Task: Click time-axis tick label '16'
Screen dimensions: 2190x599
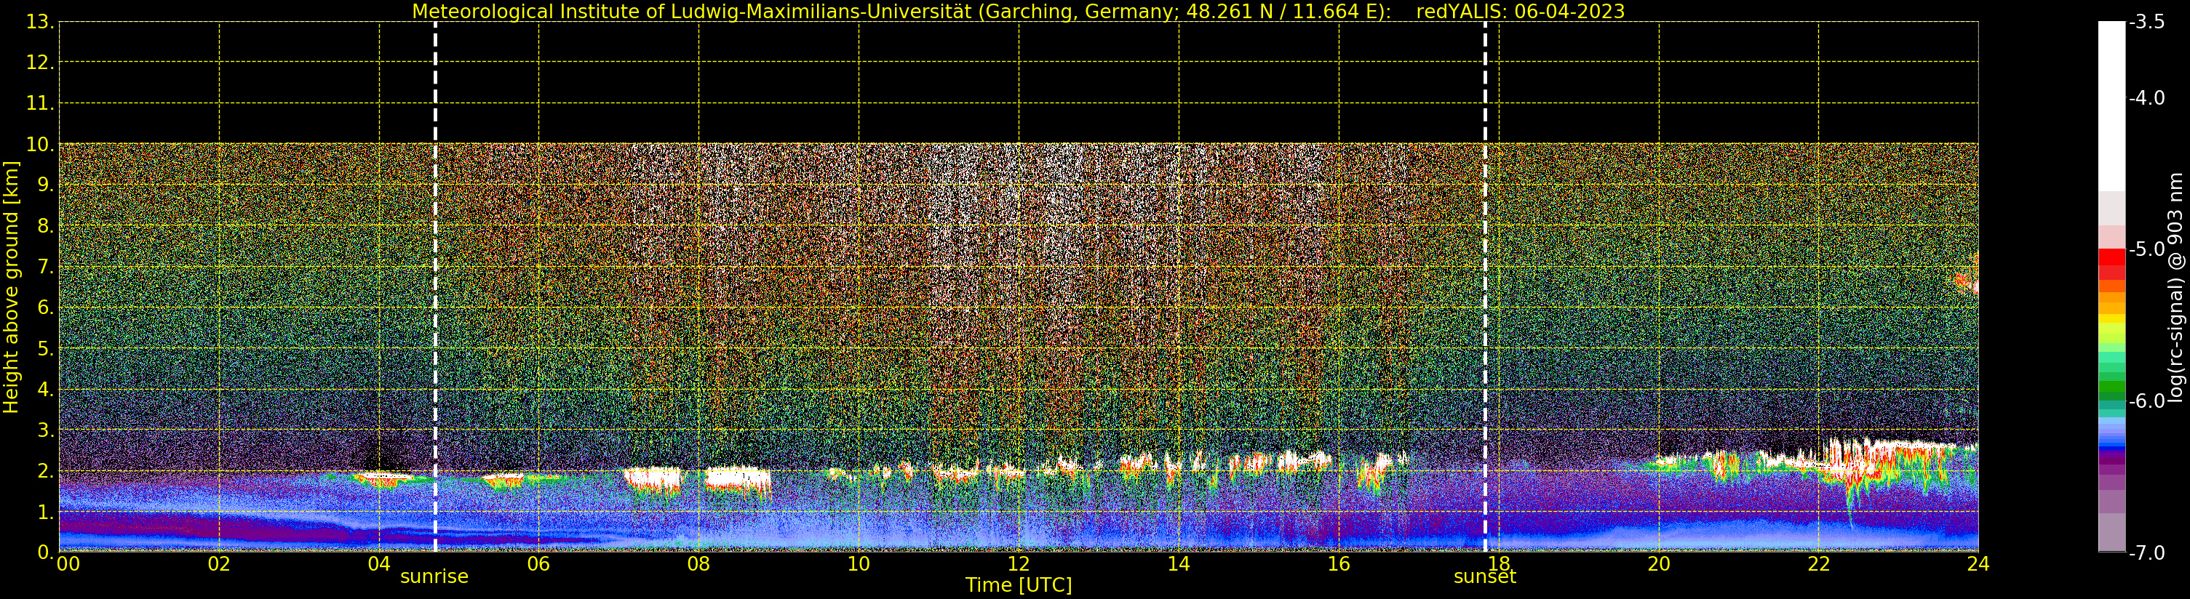Action: click(1338, 563)
